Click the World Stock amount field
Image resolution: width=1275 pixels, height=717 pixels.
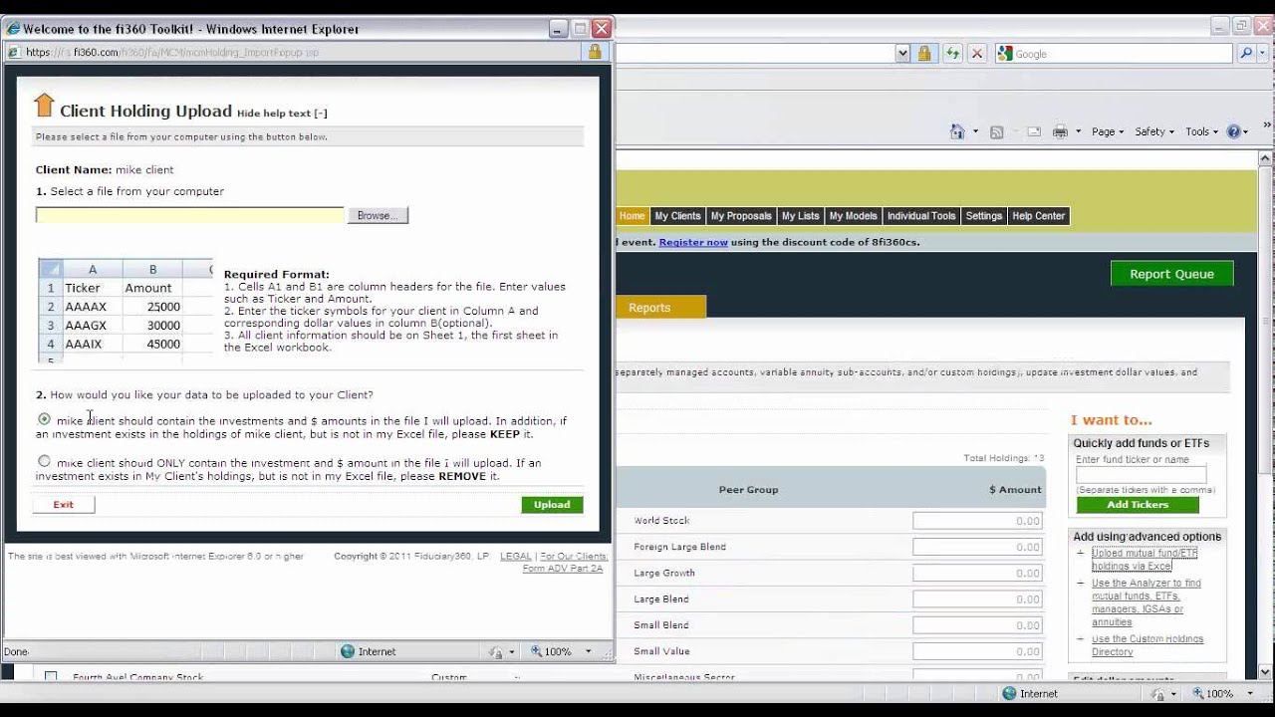pos(977,521)
